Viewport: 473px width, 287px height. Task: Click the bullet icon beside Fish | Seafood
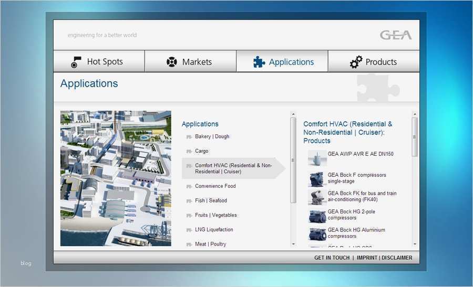(x=189, y=201)
